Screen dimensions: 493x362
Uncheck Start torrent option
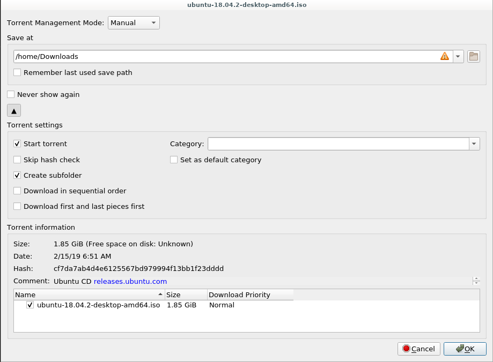point(17,144)
